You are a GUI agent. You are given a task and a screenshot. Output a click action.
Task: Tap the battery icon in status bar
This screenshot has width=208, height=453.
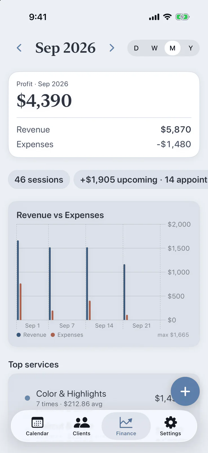[x=183, y=17]
